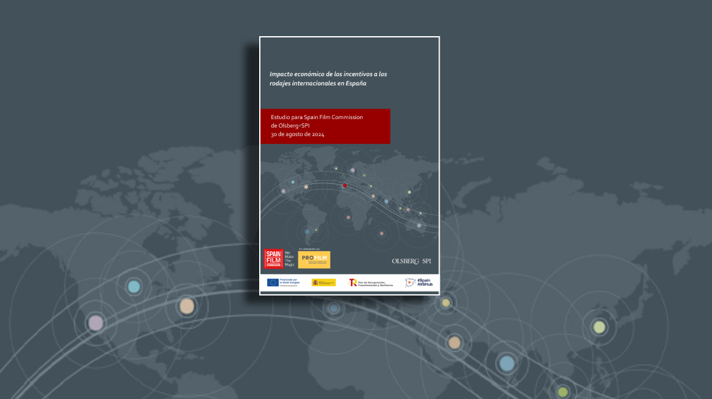Click the 'We Make The Magic' tagline

pyautogui.click(x=289, y=259)
